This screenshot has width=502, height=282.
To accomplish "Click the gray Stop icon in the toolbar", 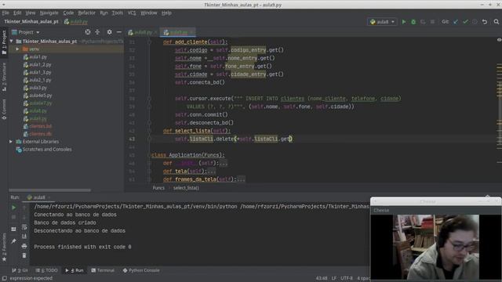I will (x=432, y=22).
